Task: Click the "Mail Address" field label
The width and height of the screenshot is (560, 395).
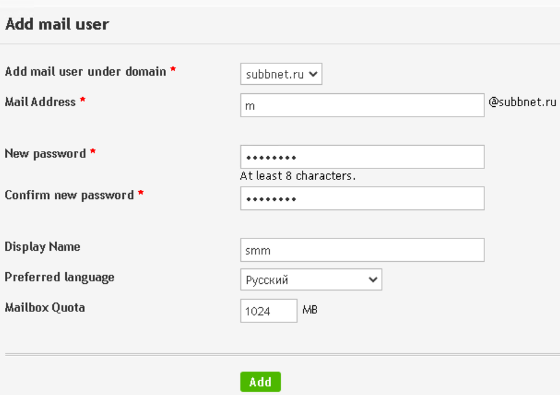Action: point(40,102)
